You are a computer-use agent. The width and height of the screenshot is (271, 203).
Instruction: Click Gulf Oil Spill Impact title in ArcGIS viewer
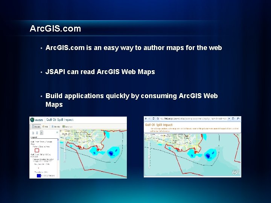pos(60,120)
